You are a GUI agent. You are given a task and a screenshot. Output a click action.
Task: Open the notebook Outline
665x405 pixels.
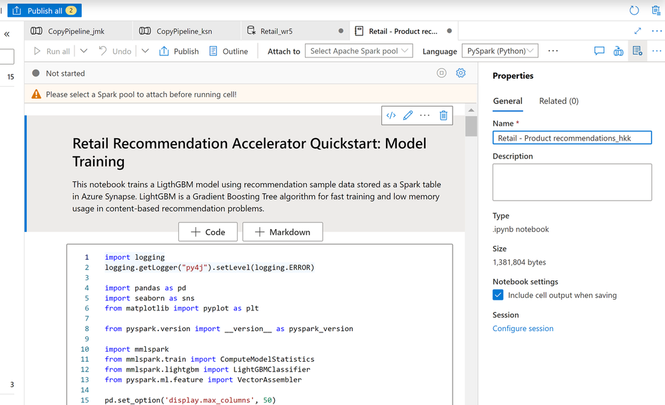coord(228,51)
